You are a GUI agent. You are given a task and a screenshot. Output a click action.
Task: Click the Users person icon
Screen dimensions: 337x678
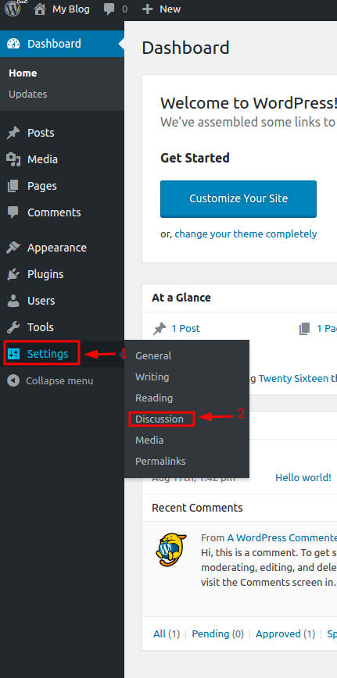13,301
